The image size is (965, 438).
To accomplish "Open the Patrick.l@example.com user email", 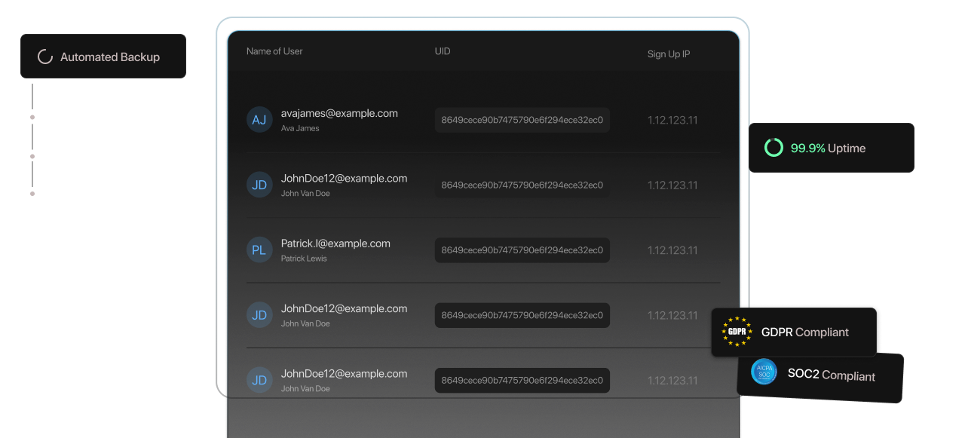I will click(335, 244).
